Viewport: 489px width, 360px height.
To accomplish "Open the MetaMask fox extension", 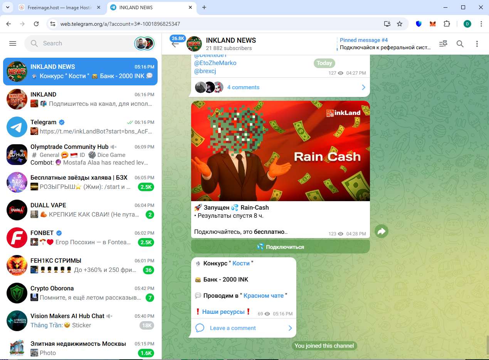I will (x=433, y=24).
